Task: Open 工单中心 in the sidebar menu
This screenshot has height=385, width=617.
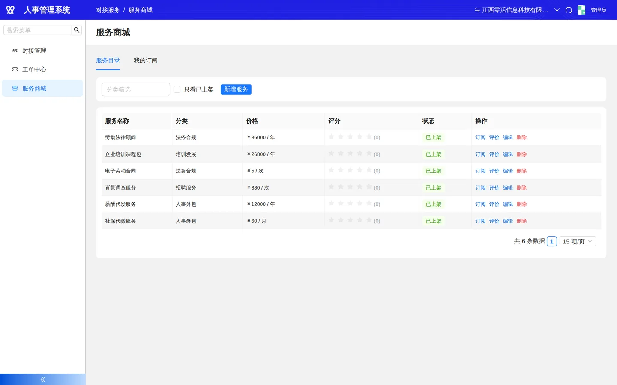Action: 42,69
